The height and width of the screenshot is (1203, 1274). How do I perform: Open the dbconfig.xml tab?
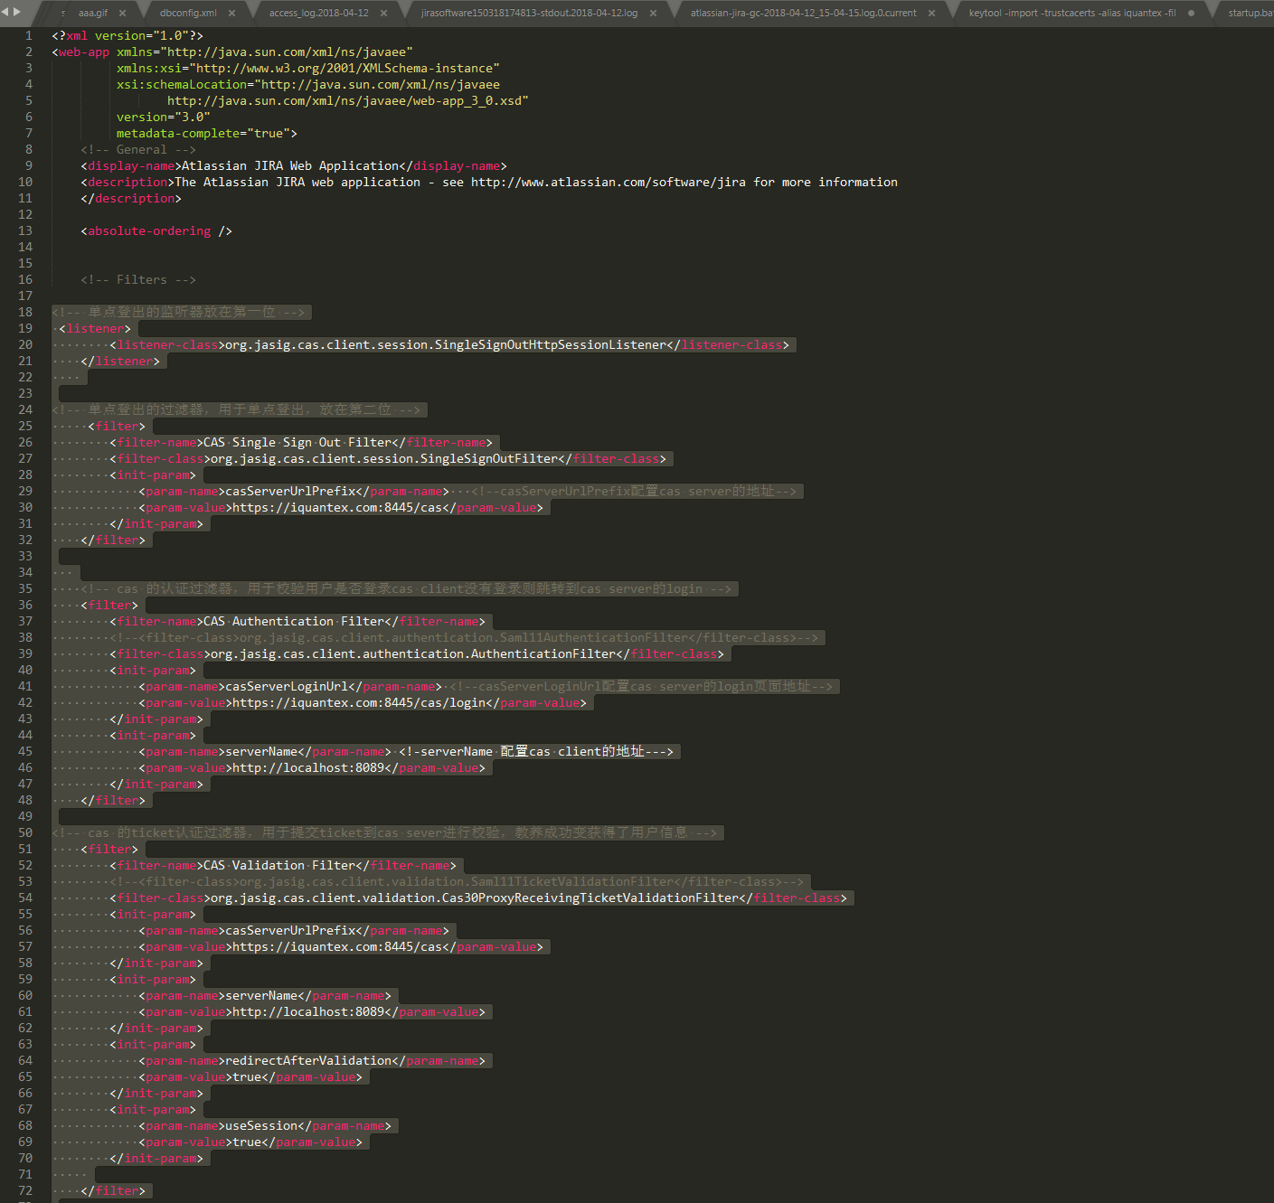pyautogui.click(x=188, y=14)
